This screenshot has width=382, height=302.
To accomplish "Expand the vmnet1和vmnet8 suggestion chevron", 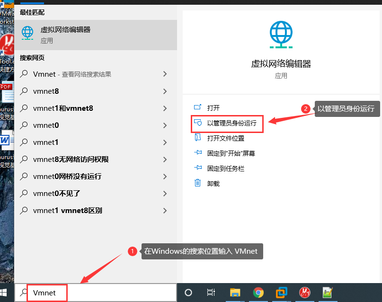I will coord(165,108).
